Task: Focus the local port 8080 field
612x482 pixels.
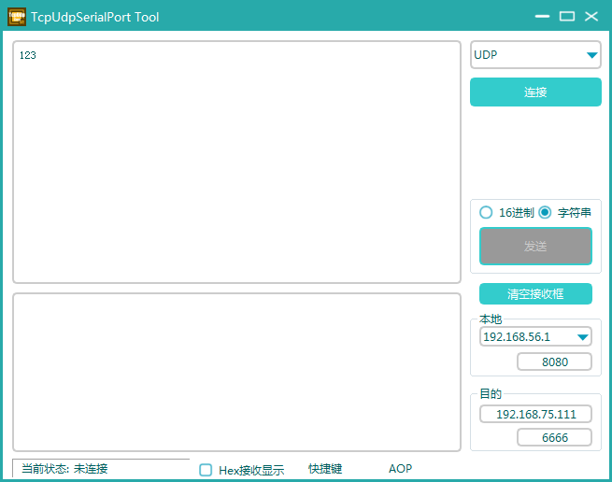Action: (554, 361)
